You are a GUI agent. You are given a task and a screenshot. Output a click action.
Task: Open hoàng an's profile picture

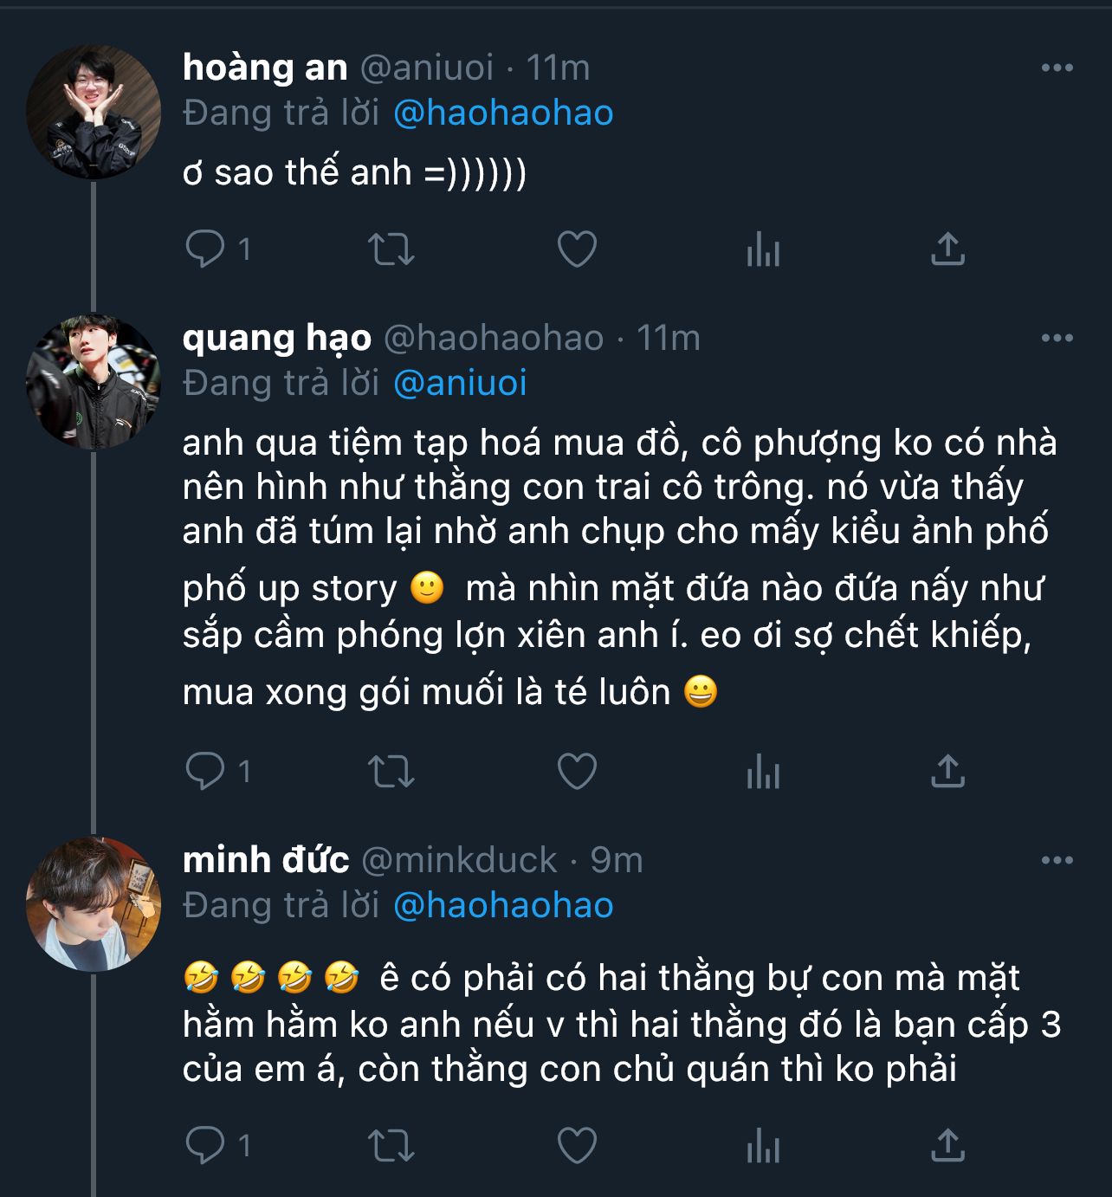pos(94,112)
